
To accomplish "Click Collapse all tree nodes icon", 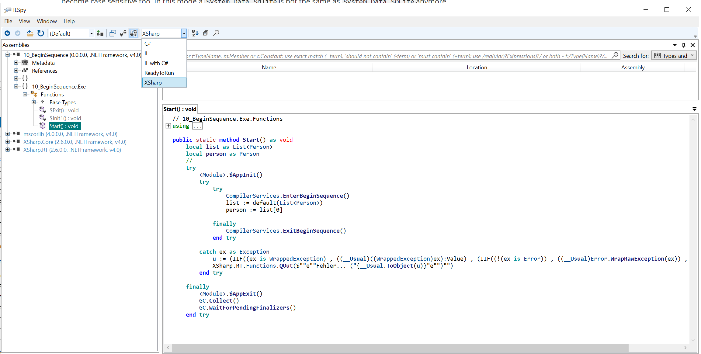I will (206, 33).
